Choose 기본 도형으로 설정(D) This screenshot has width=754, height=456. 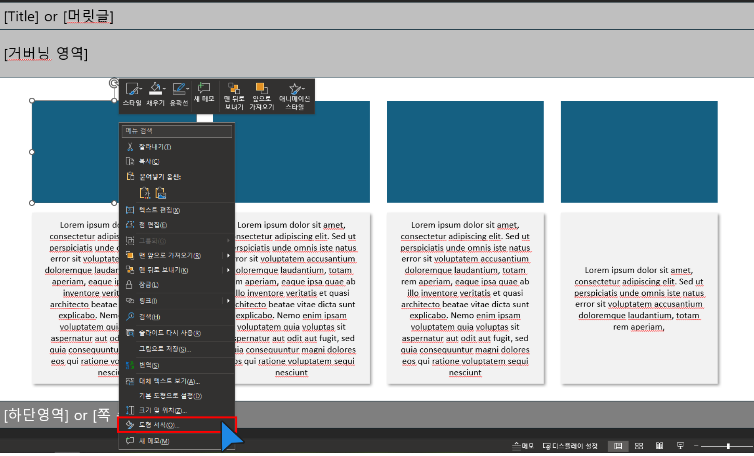click(177, 396)
